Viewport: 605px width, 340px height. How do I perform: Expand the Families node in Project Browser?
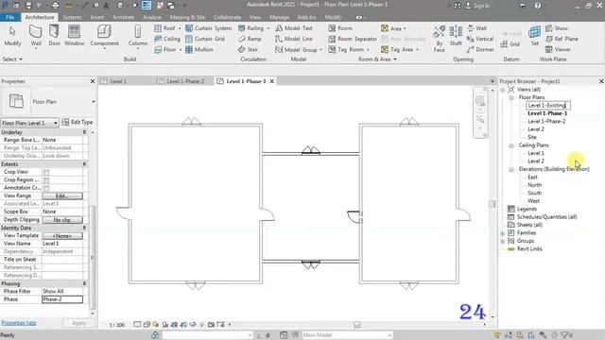click(x=503, y=233)
